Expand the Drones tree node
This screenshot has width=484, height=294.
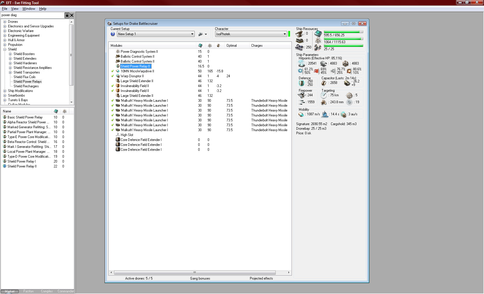click(5, 22)
